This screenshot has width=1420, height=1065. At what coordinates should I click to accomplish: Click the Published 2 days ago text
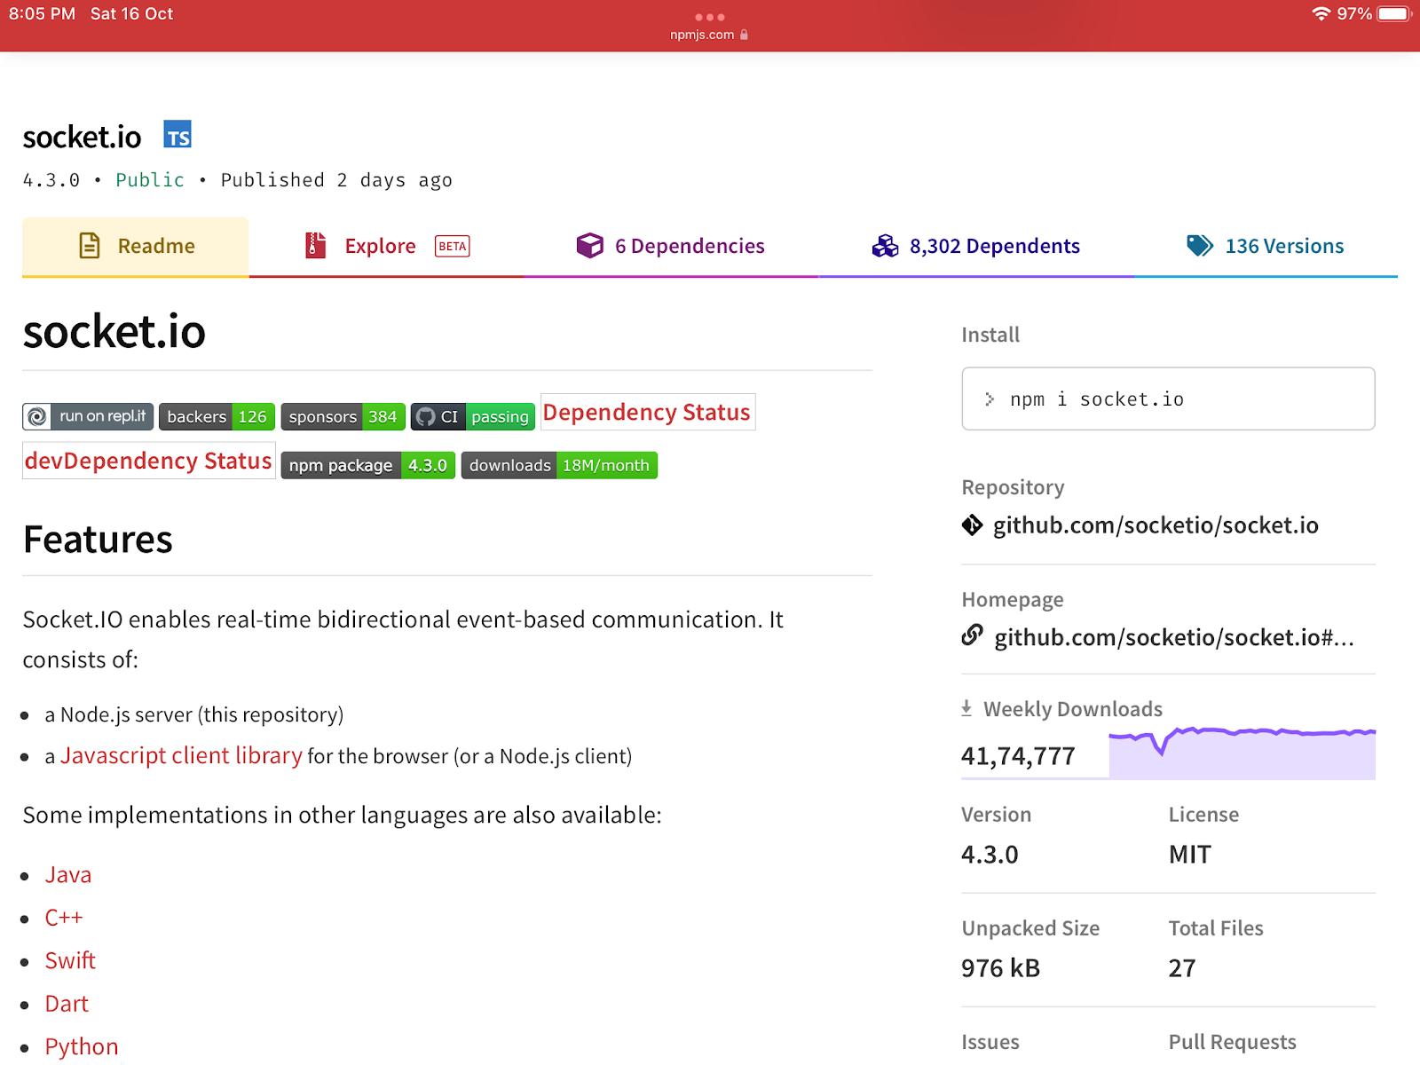tap(336, 180)
